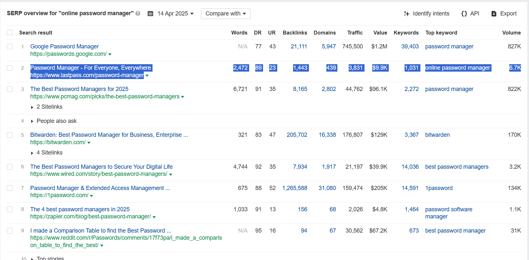
Task: Open dropdown arrow after bitwarden.com URL
Action: click(x=89, y=143)
